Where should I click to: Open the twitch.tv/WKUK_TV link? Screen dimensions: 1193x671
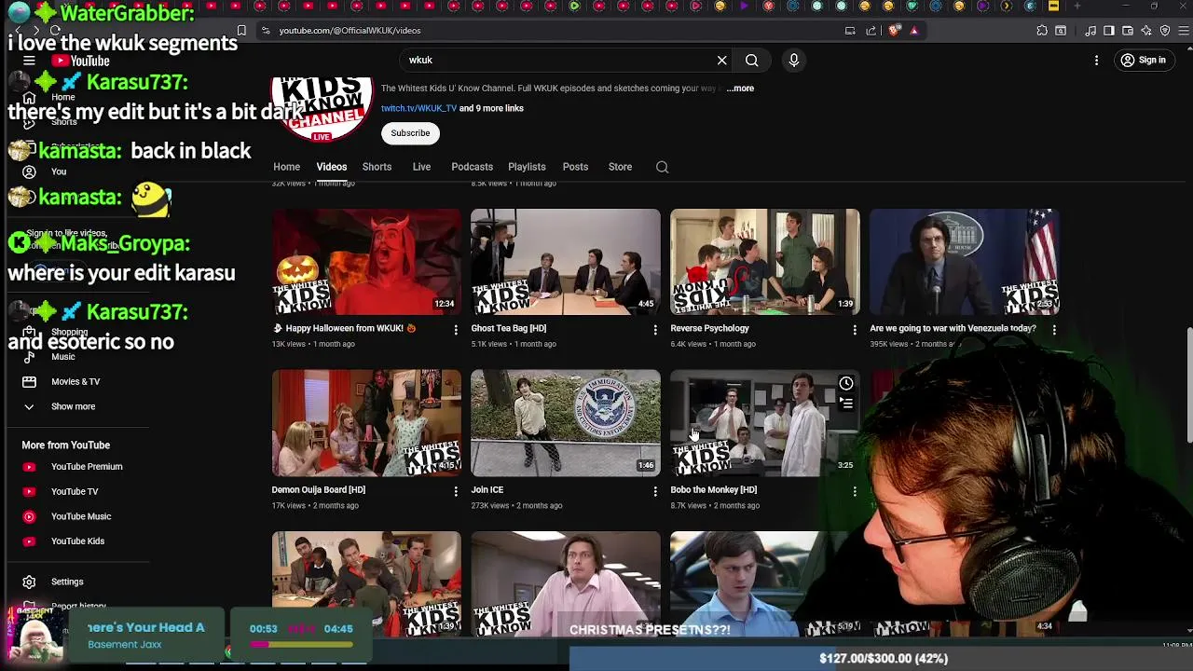(x=418, y=108)
